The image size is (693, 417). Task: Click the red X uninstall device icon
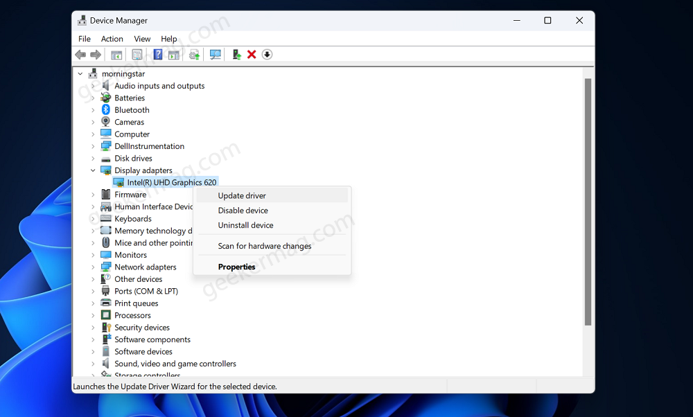[x=252, y=54]
